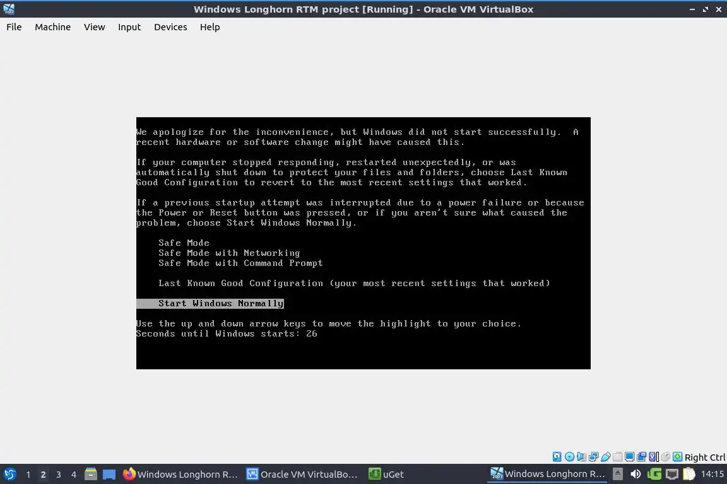Click the Right Ctrl host key label

pyautogui.click(x=705, y=457)
